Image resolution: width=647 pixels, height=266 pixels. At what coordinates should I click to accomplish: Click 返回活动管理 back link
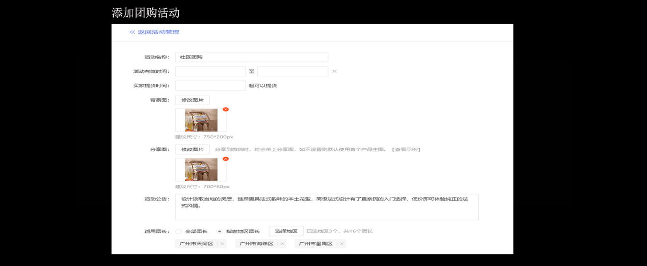(154, 32)
